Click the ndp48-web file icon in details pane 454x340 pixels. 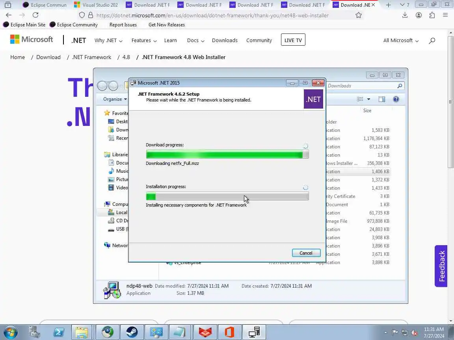click(112, 289)
